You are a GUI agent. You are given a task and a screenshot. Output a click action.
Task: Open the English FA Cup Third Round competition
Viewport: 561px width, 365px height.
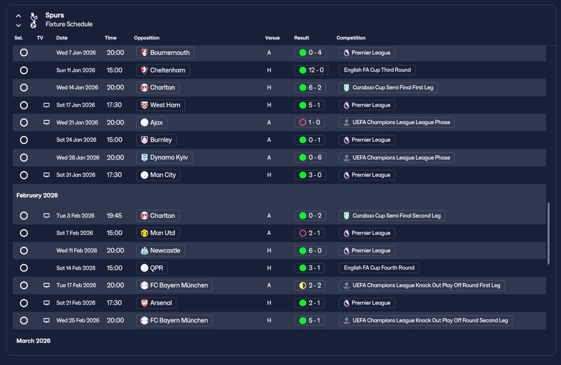tap(377, 70)
